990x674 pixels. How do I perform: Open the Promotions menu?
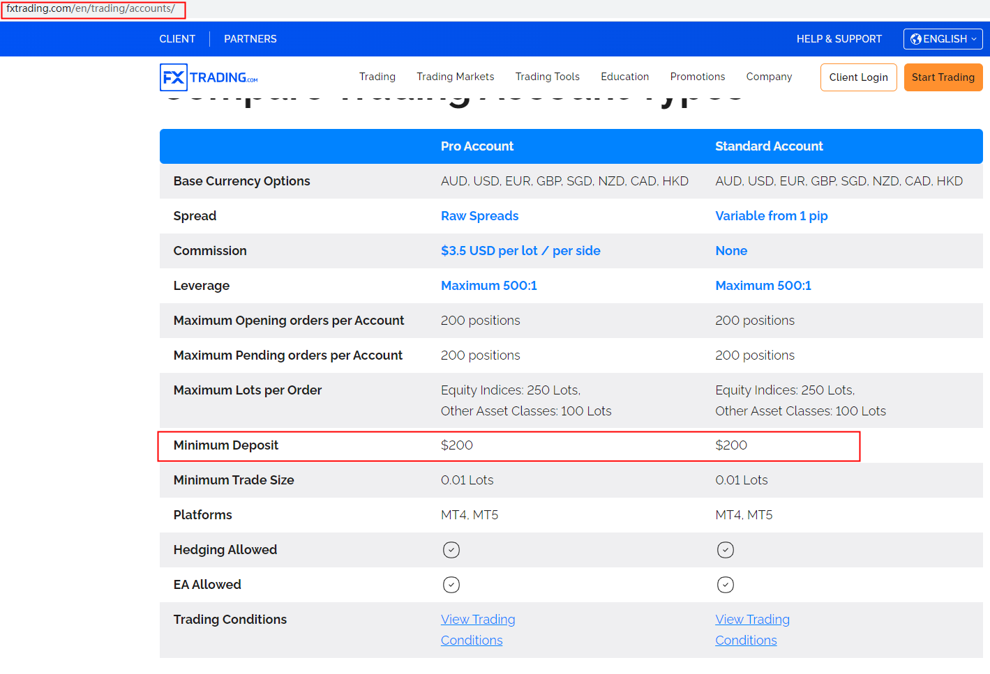[697, 77]
